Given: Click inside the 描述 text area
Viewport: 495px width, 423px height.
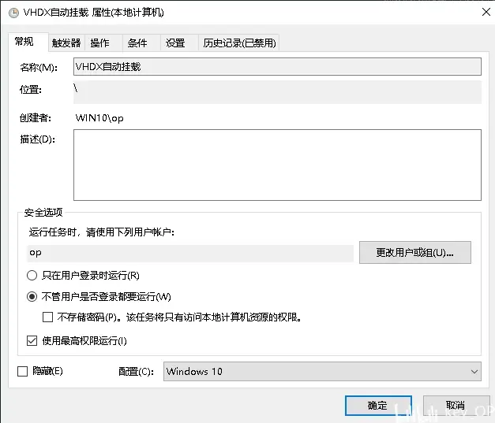Looking at the screenshot, I should (x=277, y=165).
